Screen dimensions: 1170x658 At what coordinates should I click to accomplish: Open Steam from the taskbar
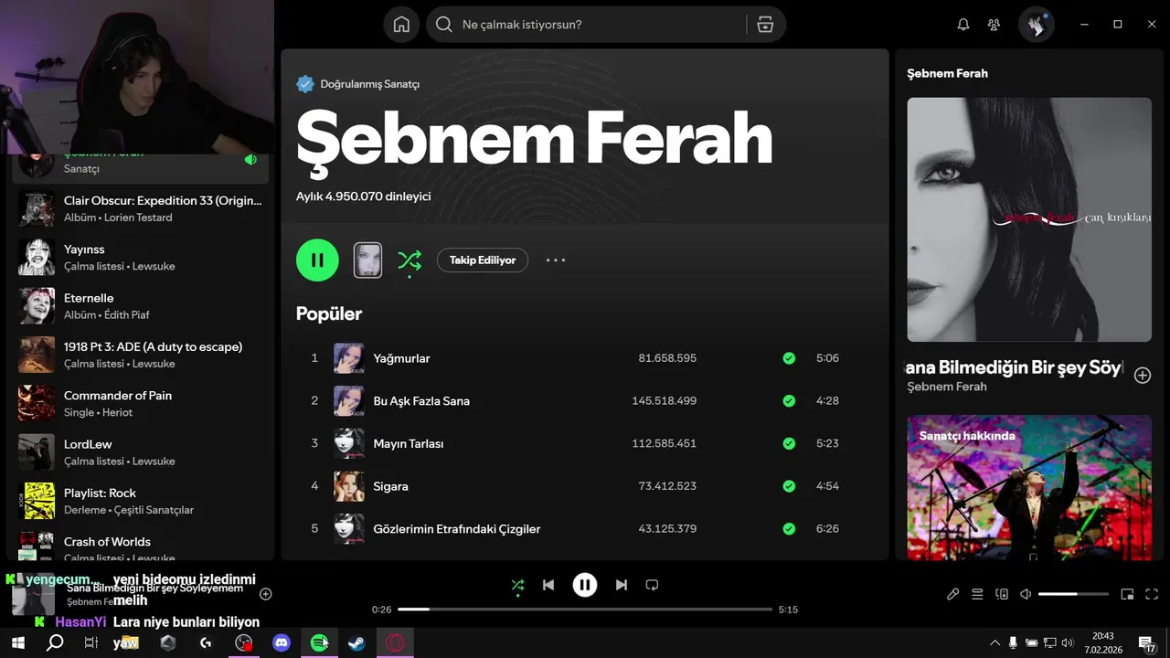[x=356, y=642]
